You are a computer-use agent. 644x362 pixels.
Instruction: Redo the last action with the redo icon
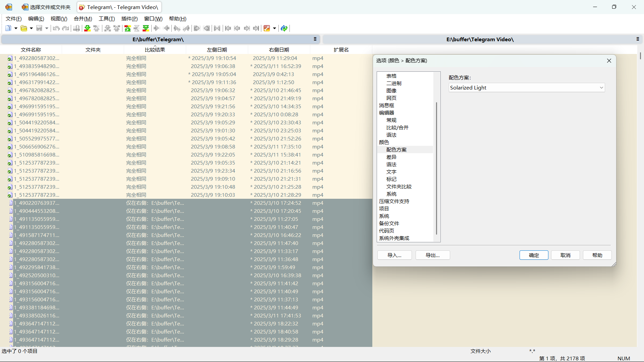point(66,28)
